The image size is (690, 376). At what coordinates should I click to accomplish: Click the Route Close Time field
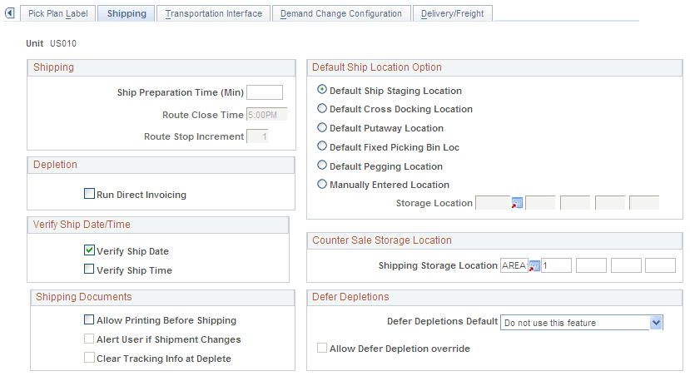[x=266, y=114]
